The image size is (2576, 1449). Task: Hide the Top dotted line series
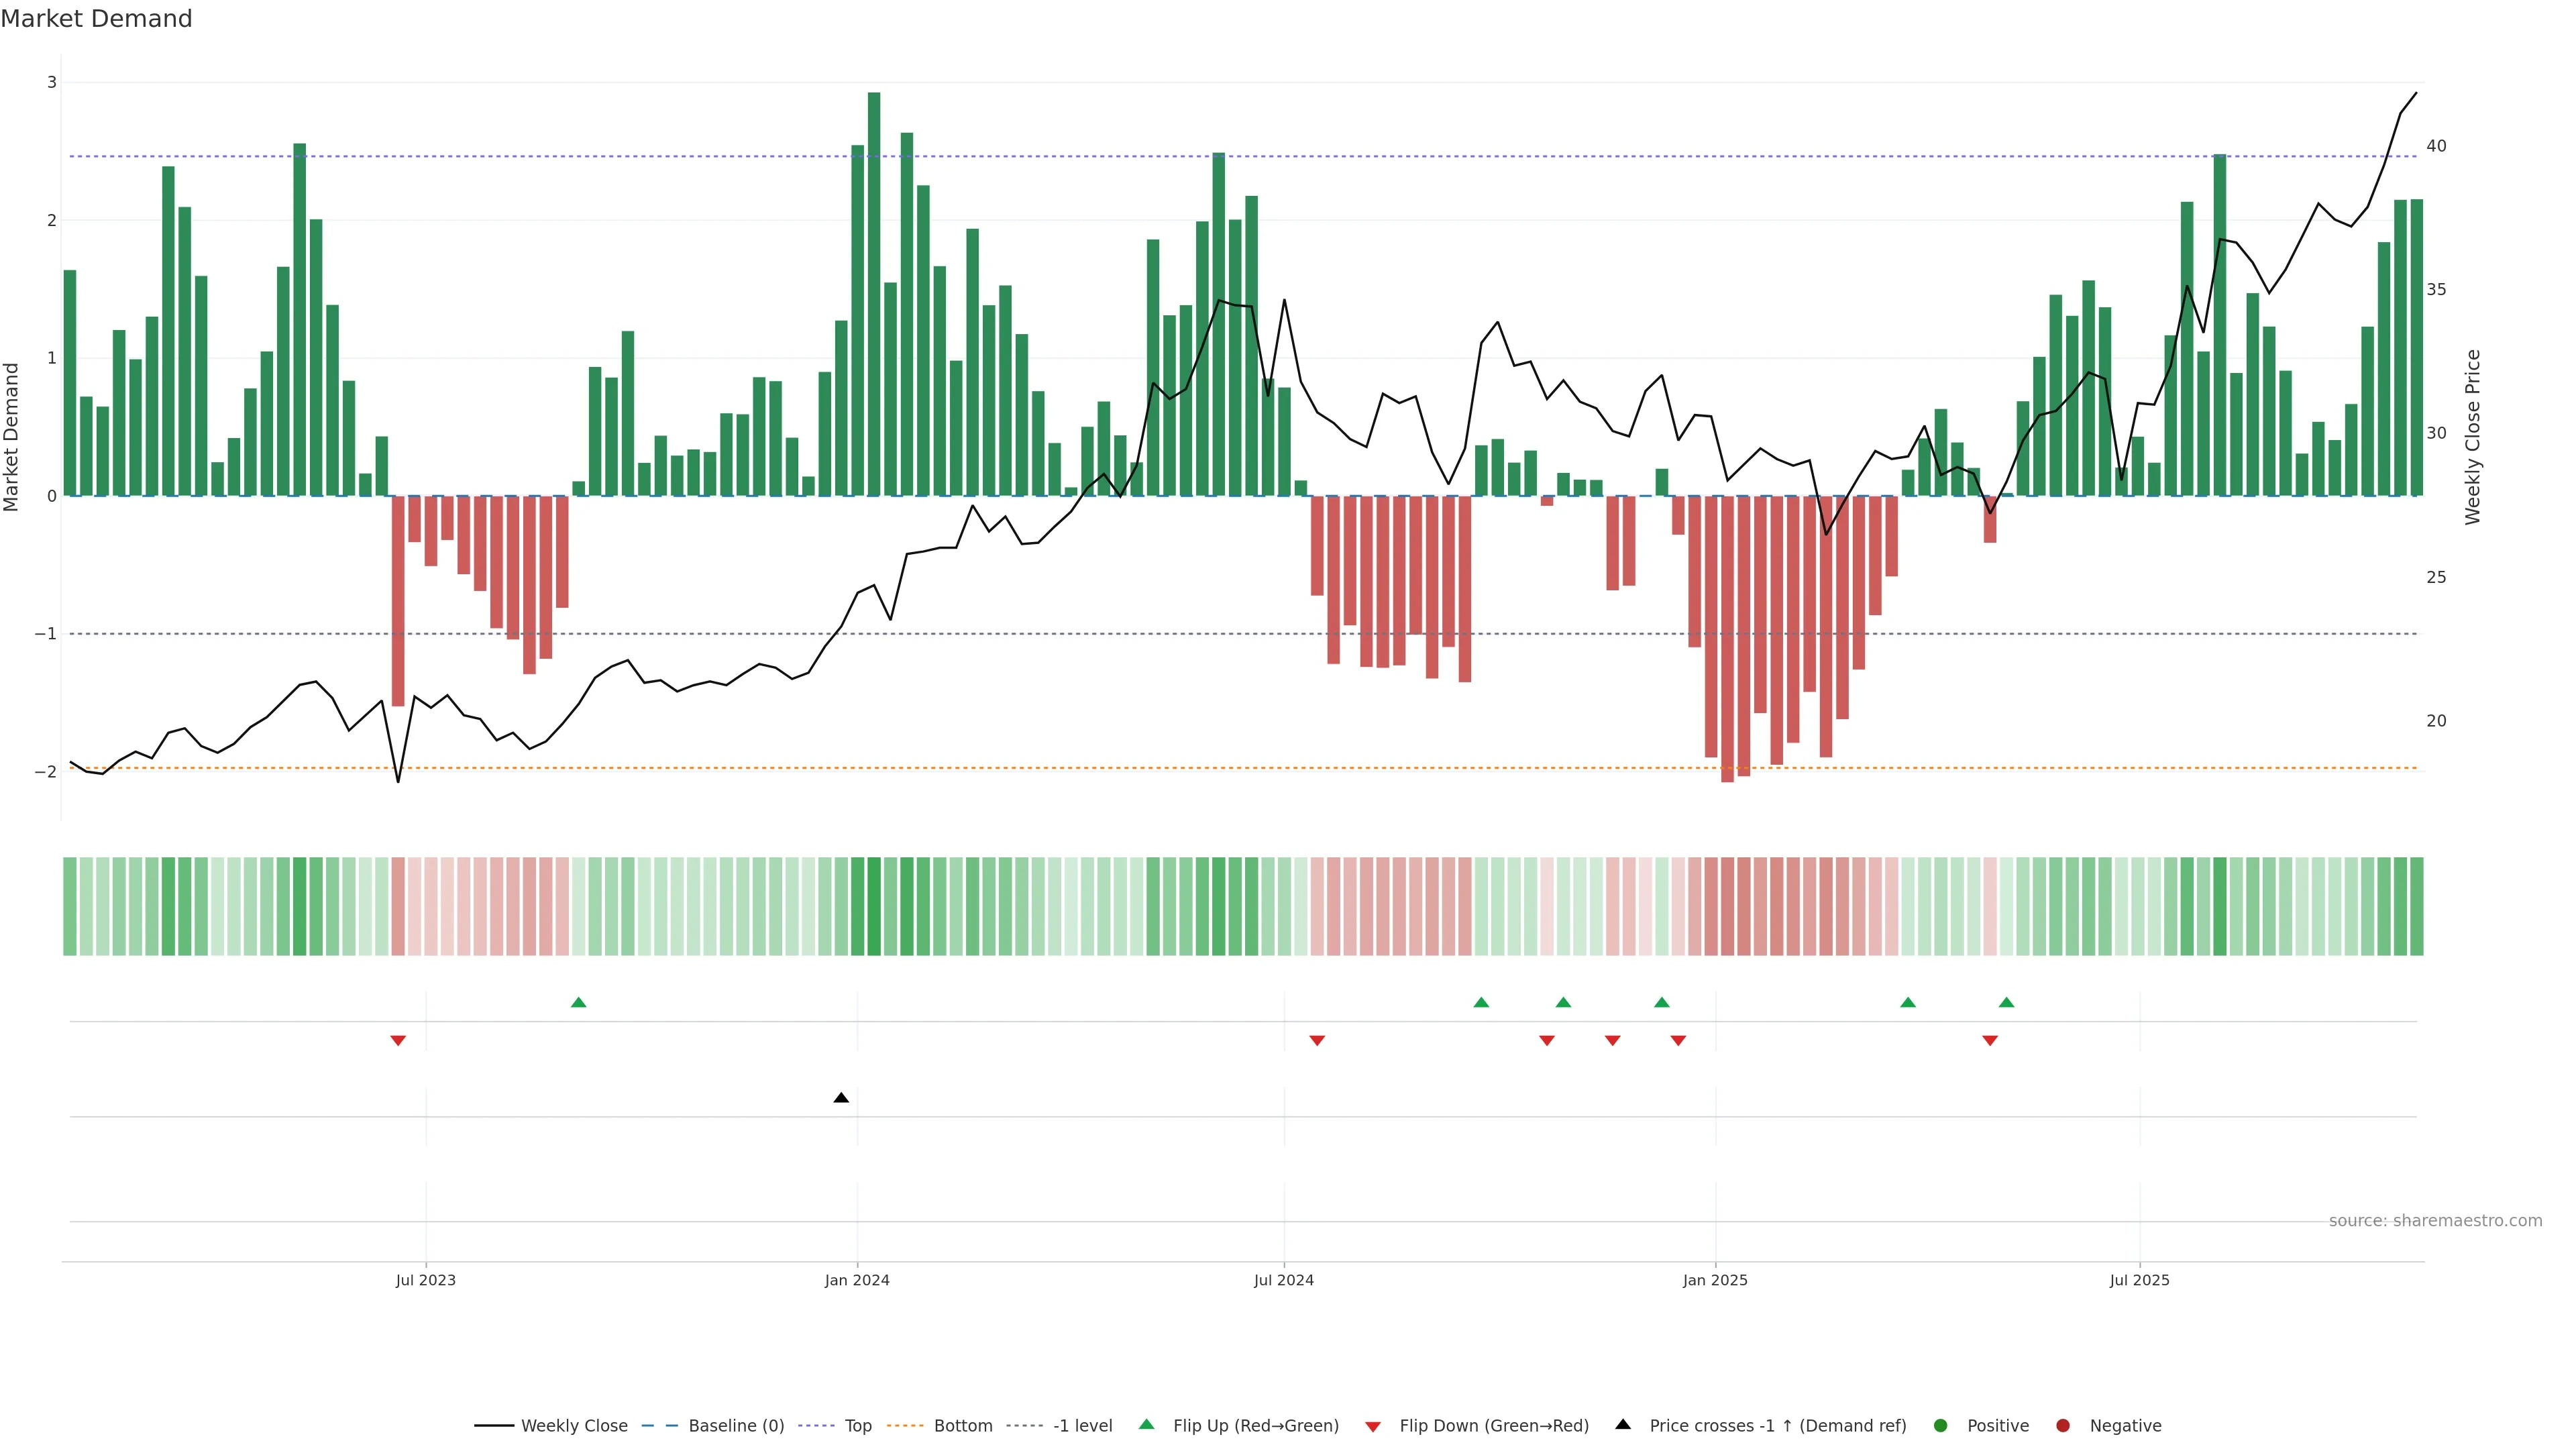[857, 1426]
